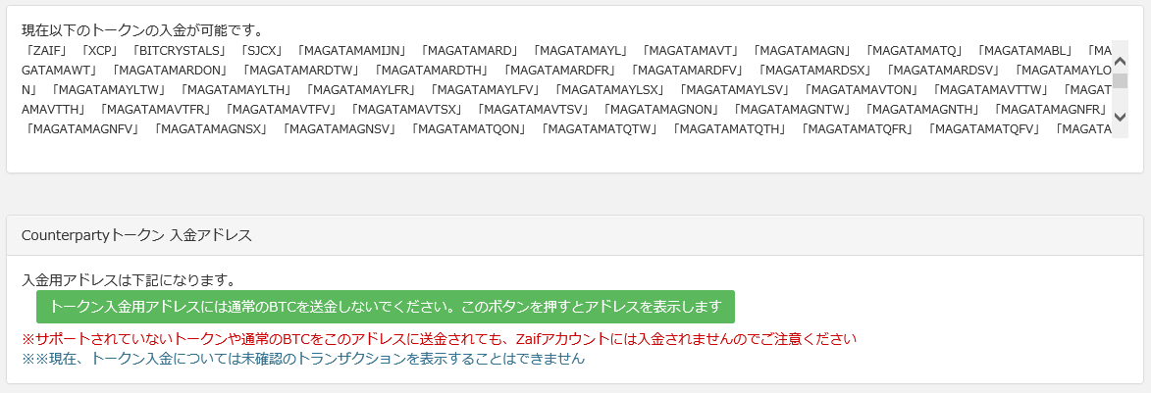Click the blue unconfirmed transaction notice

click(303, 359)
